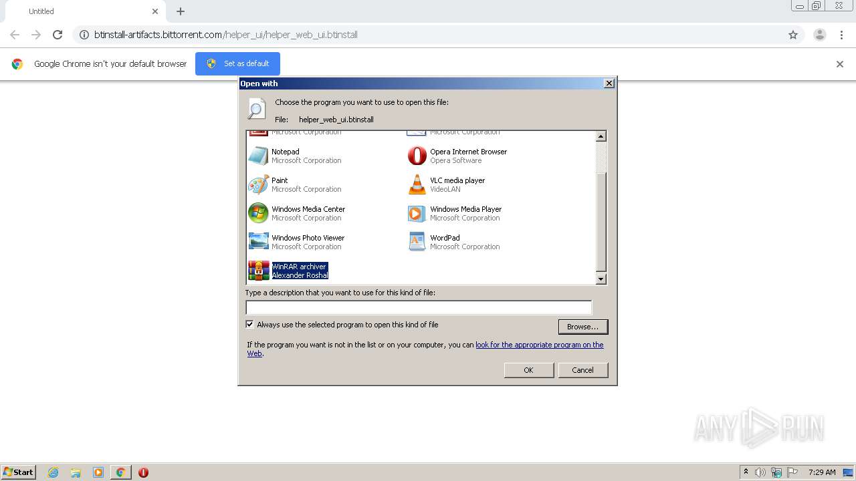The image size is (856, 481).
Task: Open the Action Center flag icon
Action: tap(792, 472)
